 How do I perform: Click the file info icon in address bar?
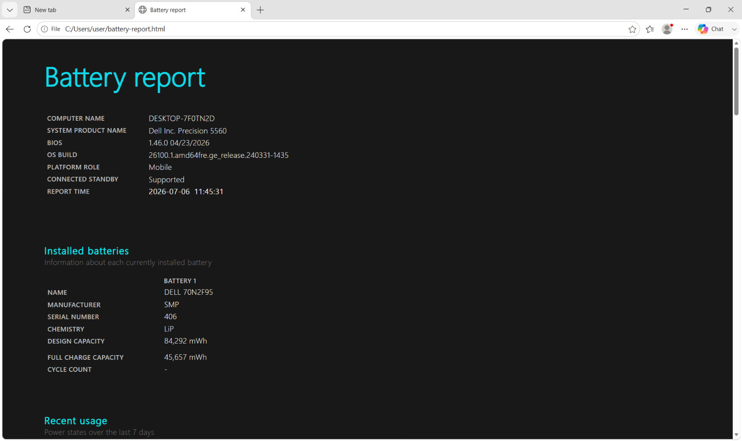[45, 29]
